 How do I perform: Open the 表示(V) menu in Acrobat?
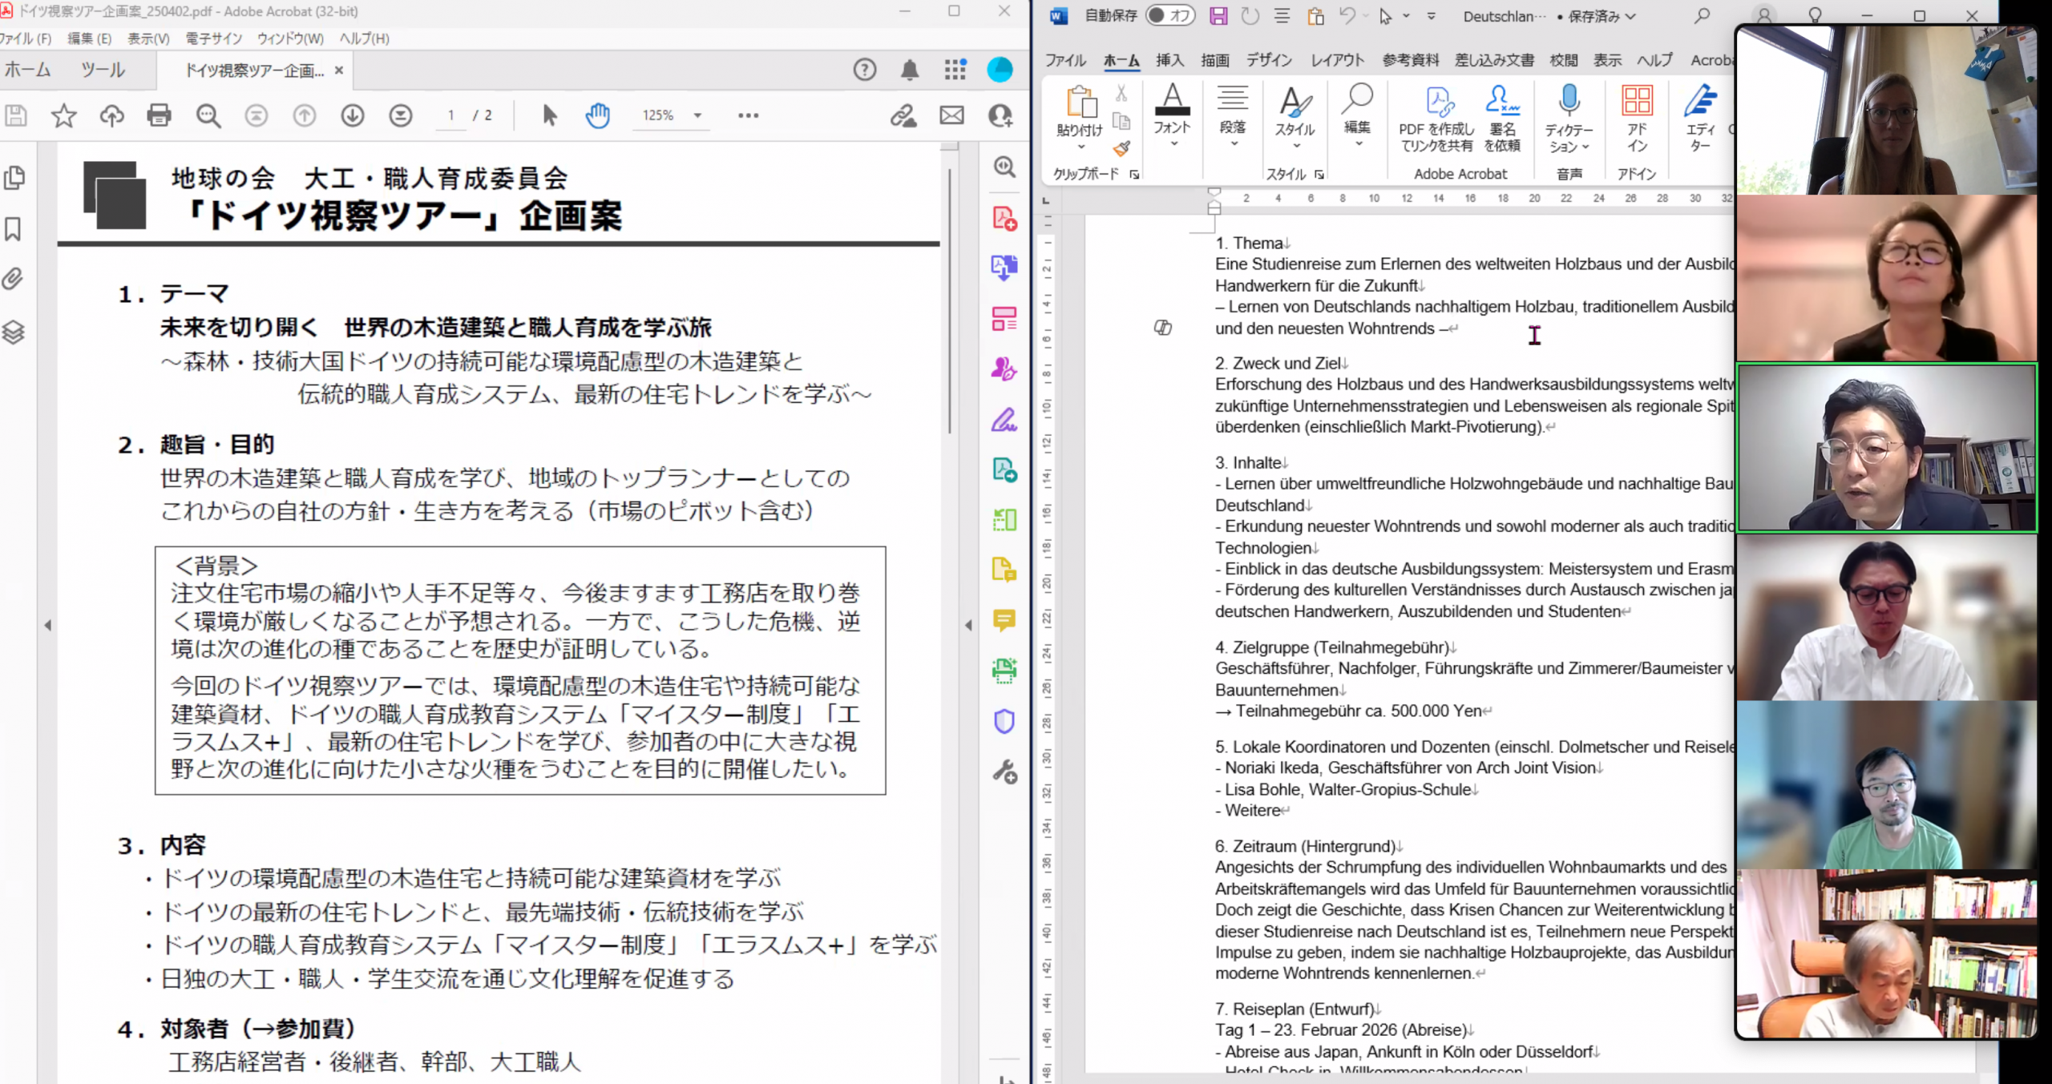[148, 38]
